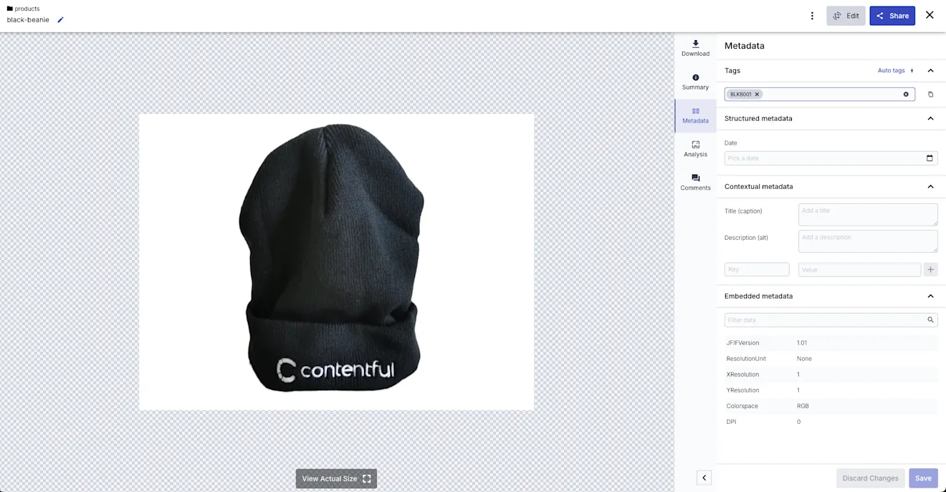946x492 pixels.
Task: Select the XResolution metadata row
Action: tap(831, 375)
